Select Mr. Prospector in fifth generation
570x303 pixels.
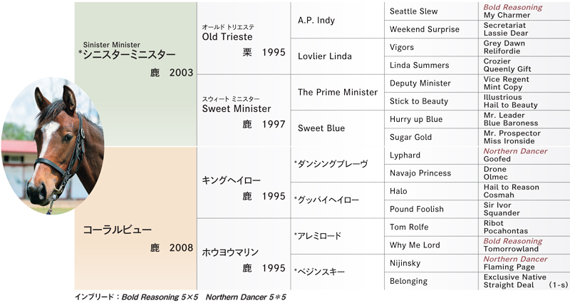(512, 133)
